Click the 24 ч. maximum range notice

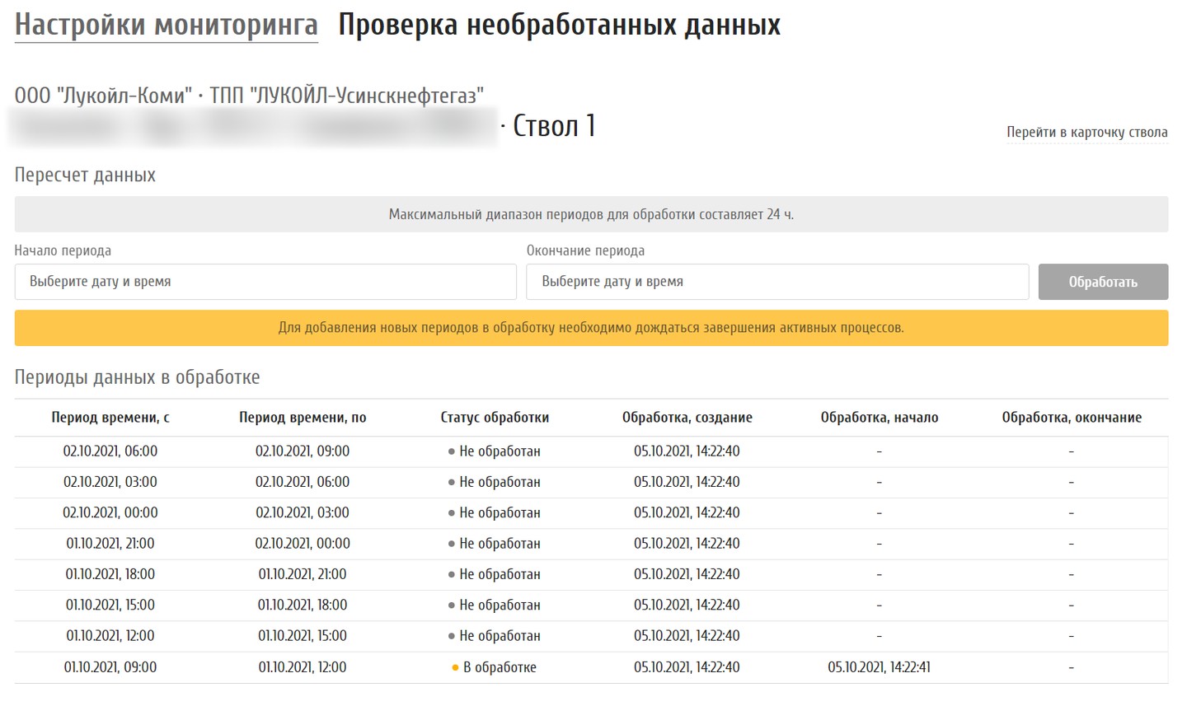[x=591, y=214]
